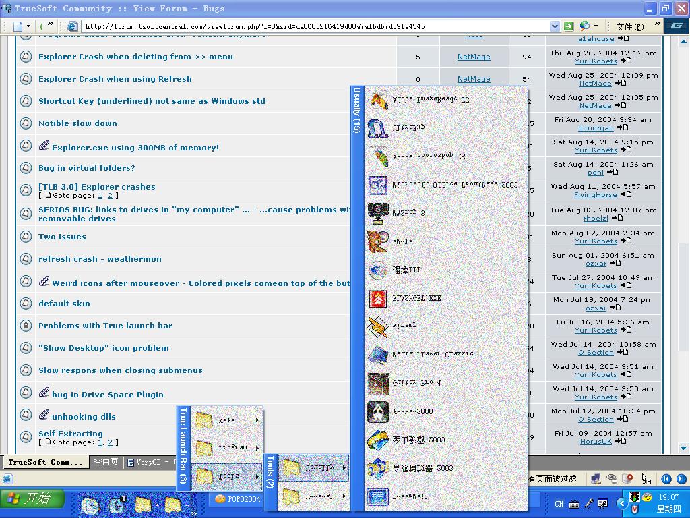The image size is (690, 518).
Task: Open the 'Explorer Crash when using Refresh' thread
Action: 115,79
